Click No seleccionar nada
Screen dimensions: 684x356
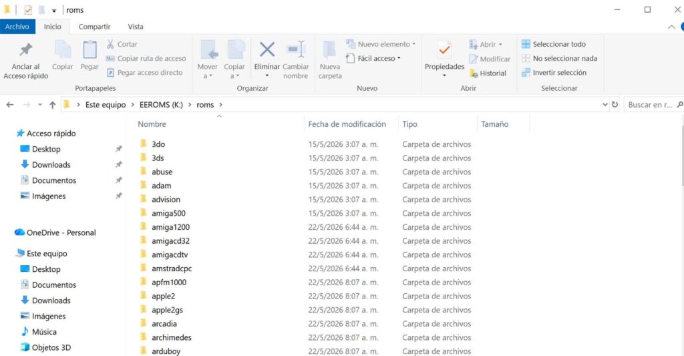pyautogui.click(x=559, y=58)
